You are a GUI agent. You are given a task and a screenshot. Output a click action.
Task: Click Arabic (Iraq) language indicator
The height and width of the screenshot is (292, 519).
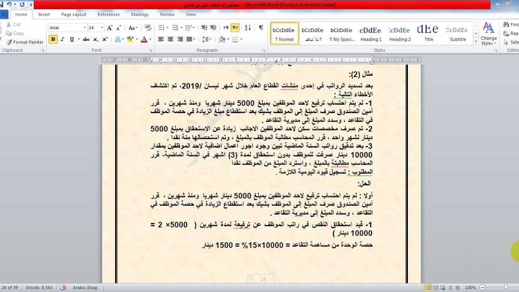click(x=85, y=288)
